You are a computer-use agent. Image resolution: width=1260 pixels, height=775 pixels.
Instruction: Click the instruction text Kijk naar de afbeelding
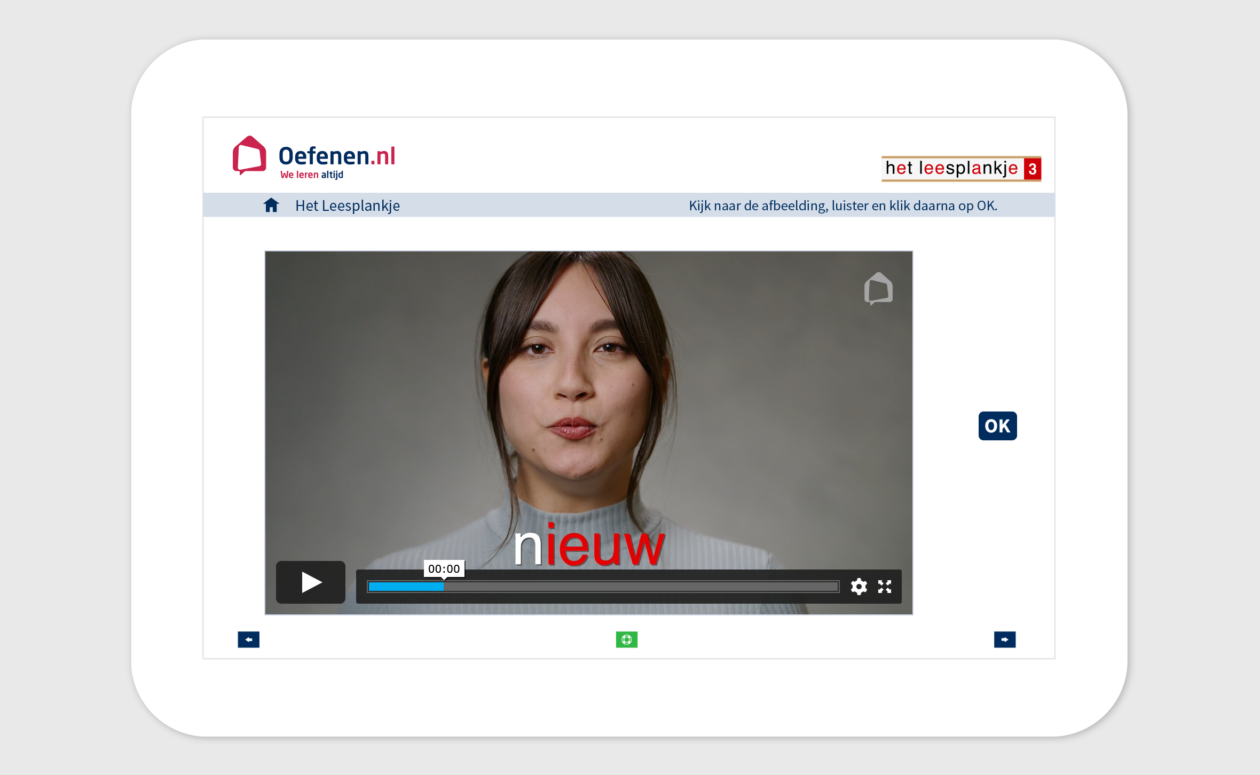843,206
